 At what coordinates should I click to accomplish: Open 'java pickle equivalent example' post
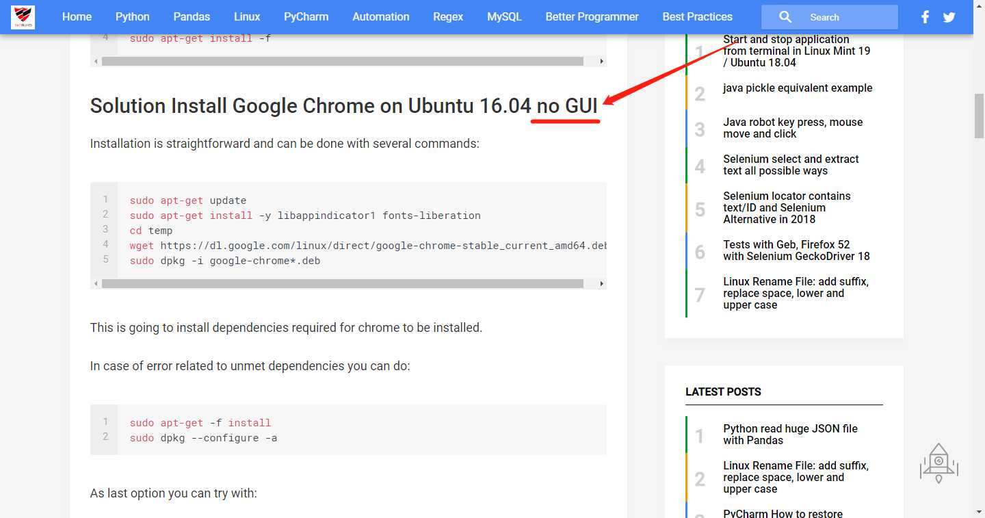pyautogui.click(x=798, y=88)
